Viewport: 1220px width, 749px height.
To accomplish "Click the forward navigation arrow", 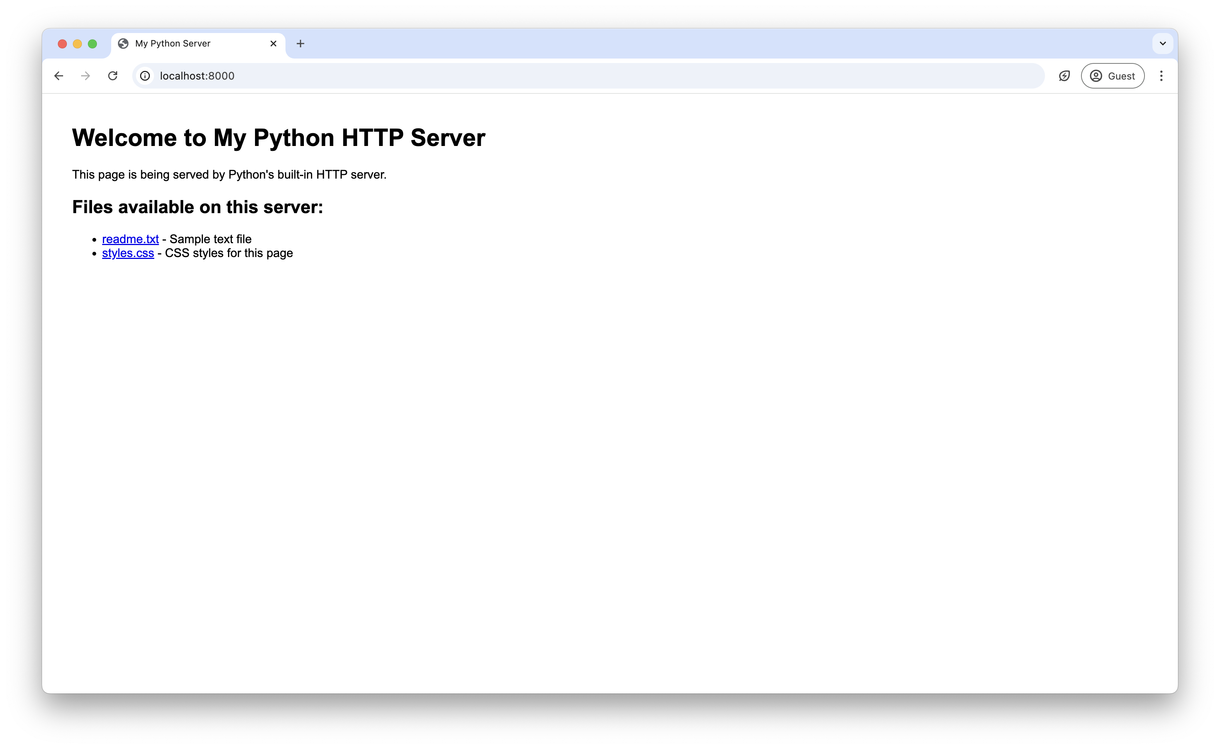I will click(x=85, y=76).
